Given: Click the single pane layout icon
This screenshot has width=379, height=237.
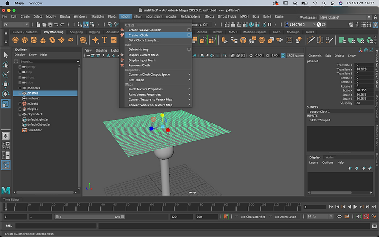Looking at the screenshot, I should pyautogui.click(x=5, y=136).
